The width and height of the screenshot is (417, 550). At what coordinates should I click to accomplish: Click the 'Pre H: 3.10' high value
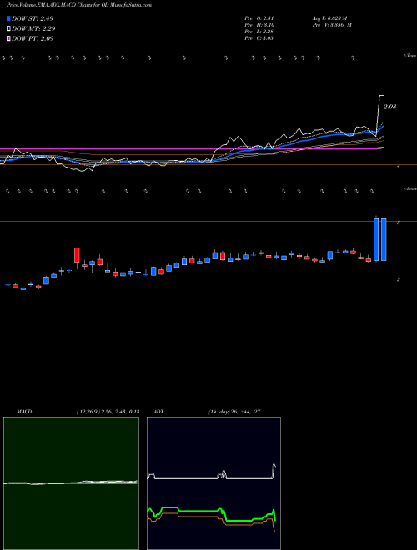259,25
